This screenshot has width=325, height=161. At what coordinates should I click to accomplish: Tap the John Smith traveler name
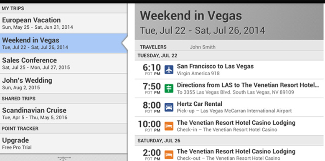pyautogui.click(x=203, y=47)
